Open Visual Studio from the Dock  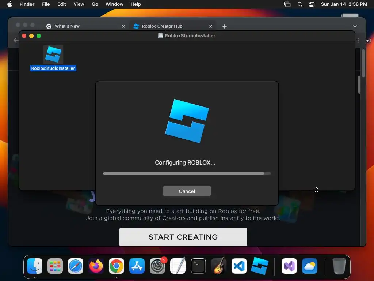point(289,266)
